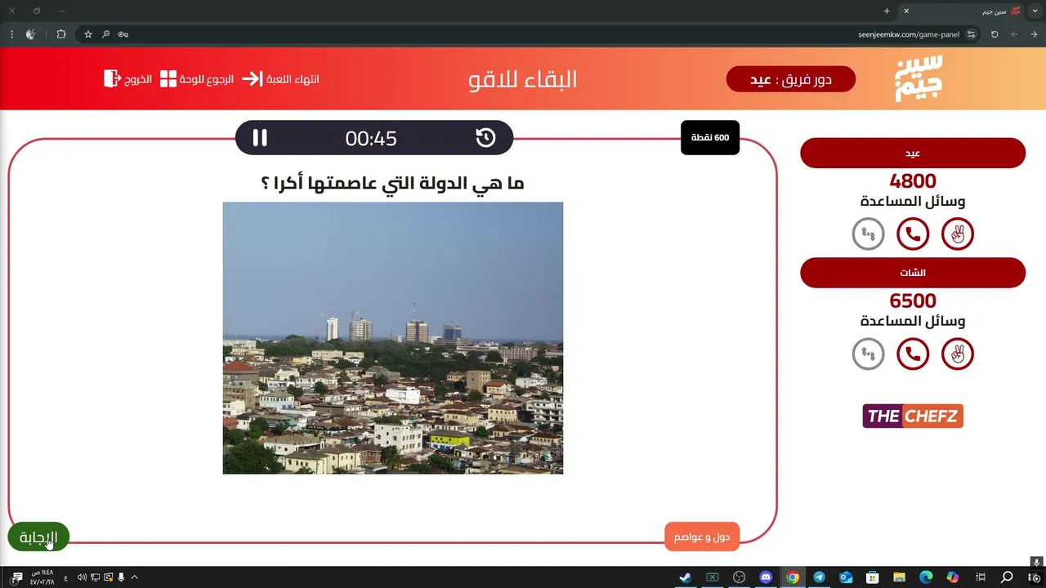
Task: Open the zoom magnifier icon in address bar
Action: point(105,34)
